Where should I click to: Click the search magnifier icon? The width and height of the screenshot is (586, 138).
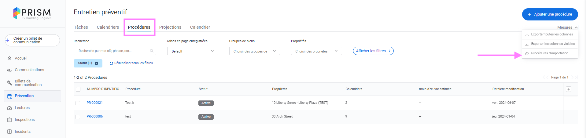coord(152,51)
